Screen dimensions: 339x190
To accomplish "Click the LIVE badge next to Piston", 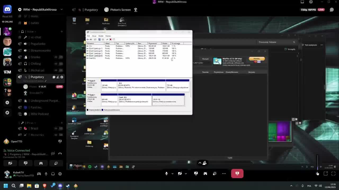I will click(x=59, y=87).
